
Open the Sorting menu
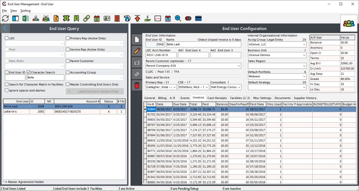pos(25,10)
